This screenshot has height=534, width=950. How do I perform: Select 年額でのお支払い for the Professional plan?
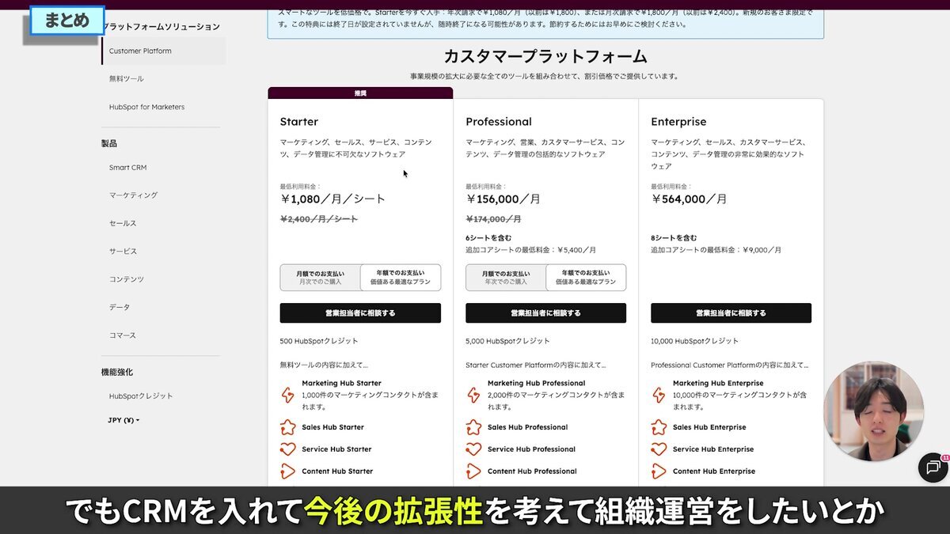click(586, 277)
